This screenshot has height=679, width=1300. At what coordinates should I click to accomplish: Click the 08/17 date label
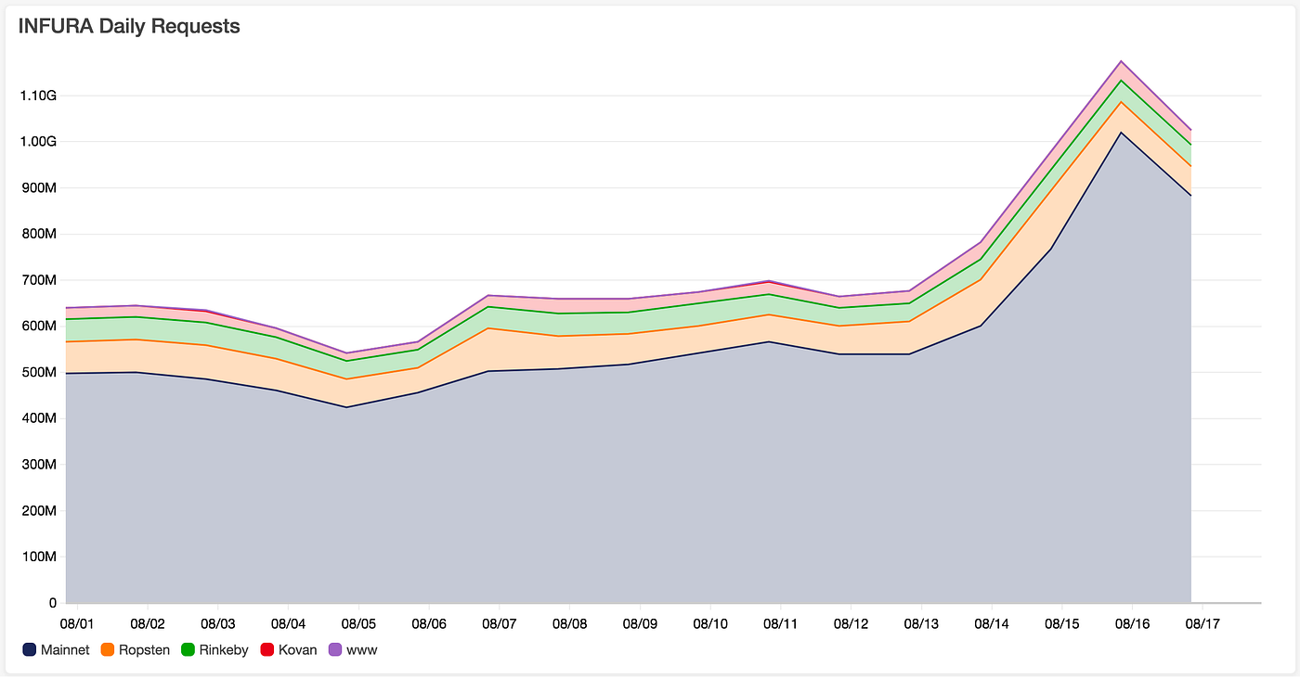click(x=1202, y=623)
